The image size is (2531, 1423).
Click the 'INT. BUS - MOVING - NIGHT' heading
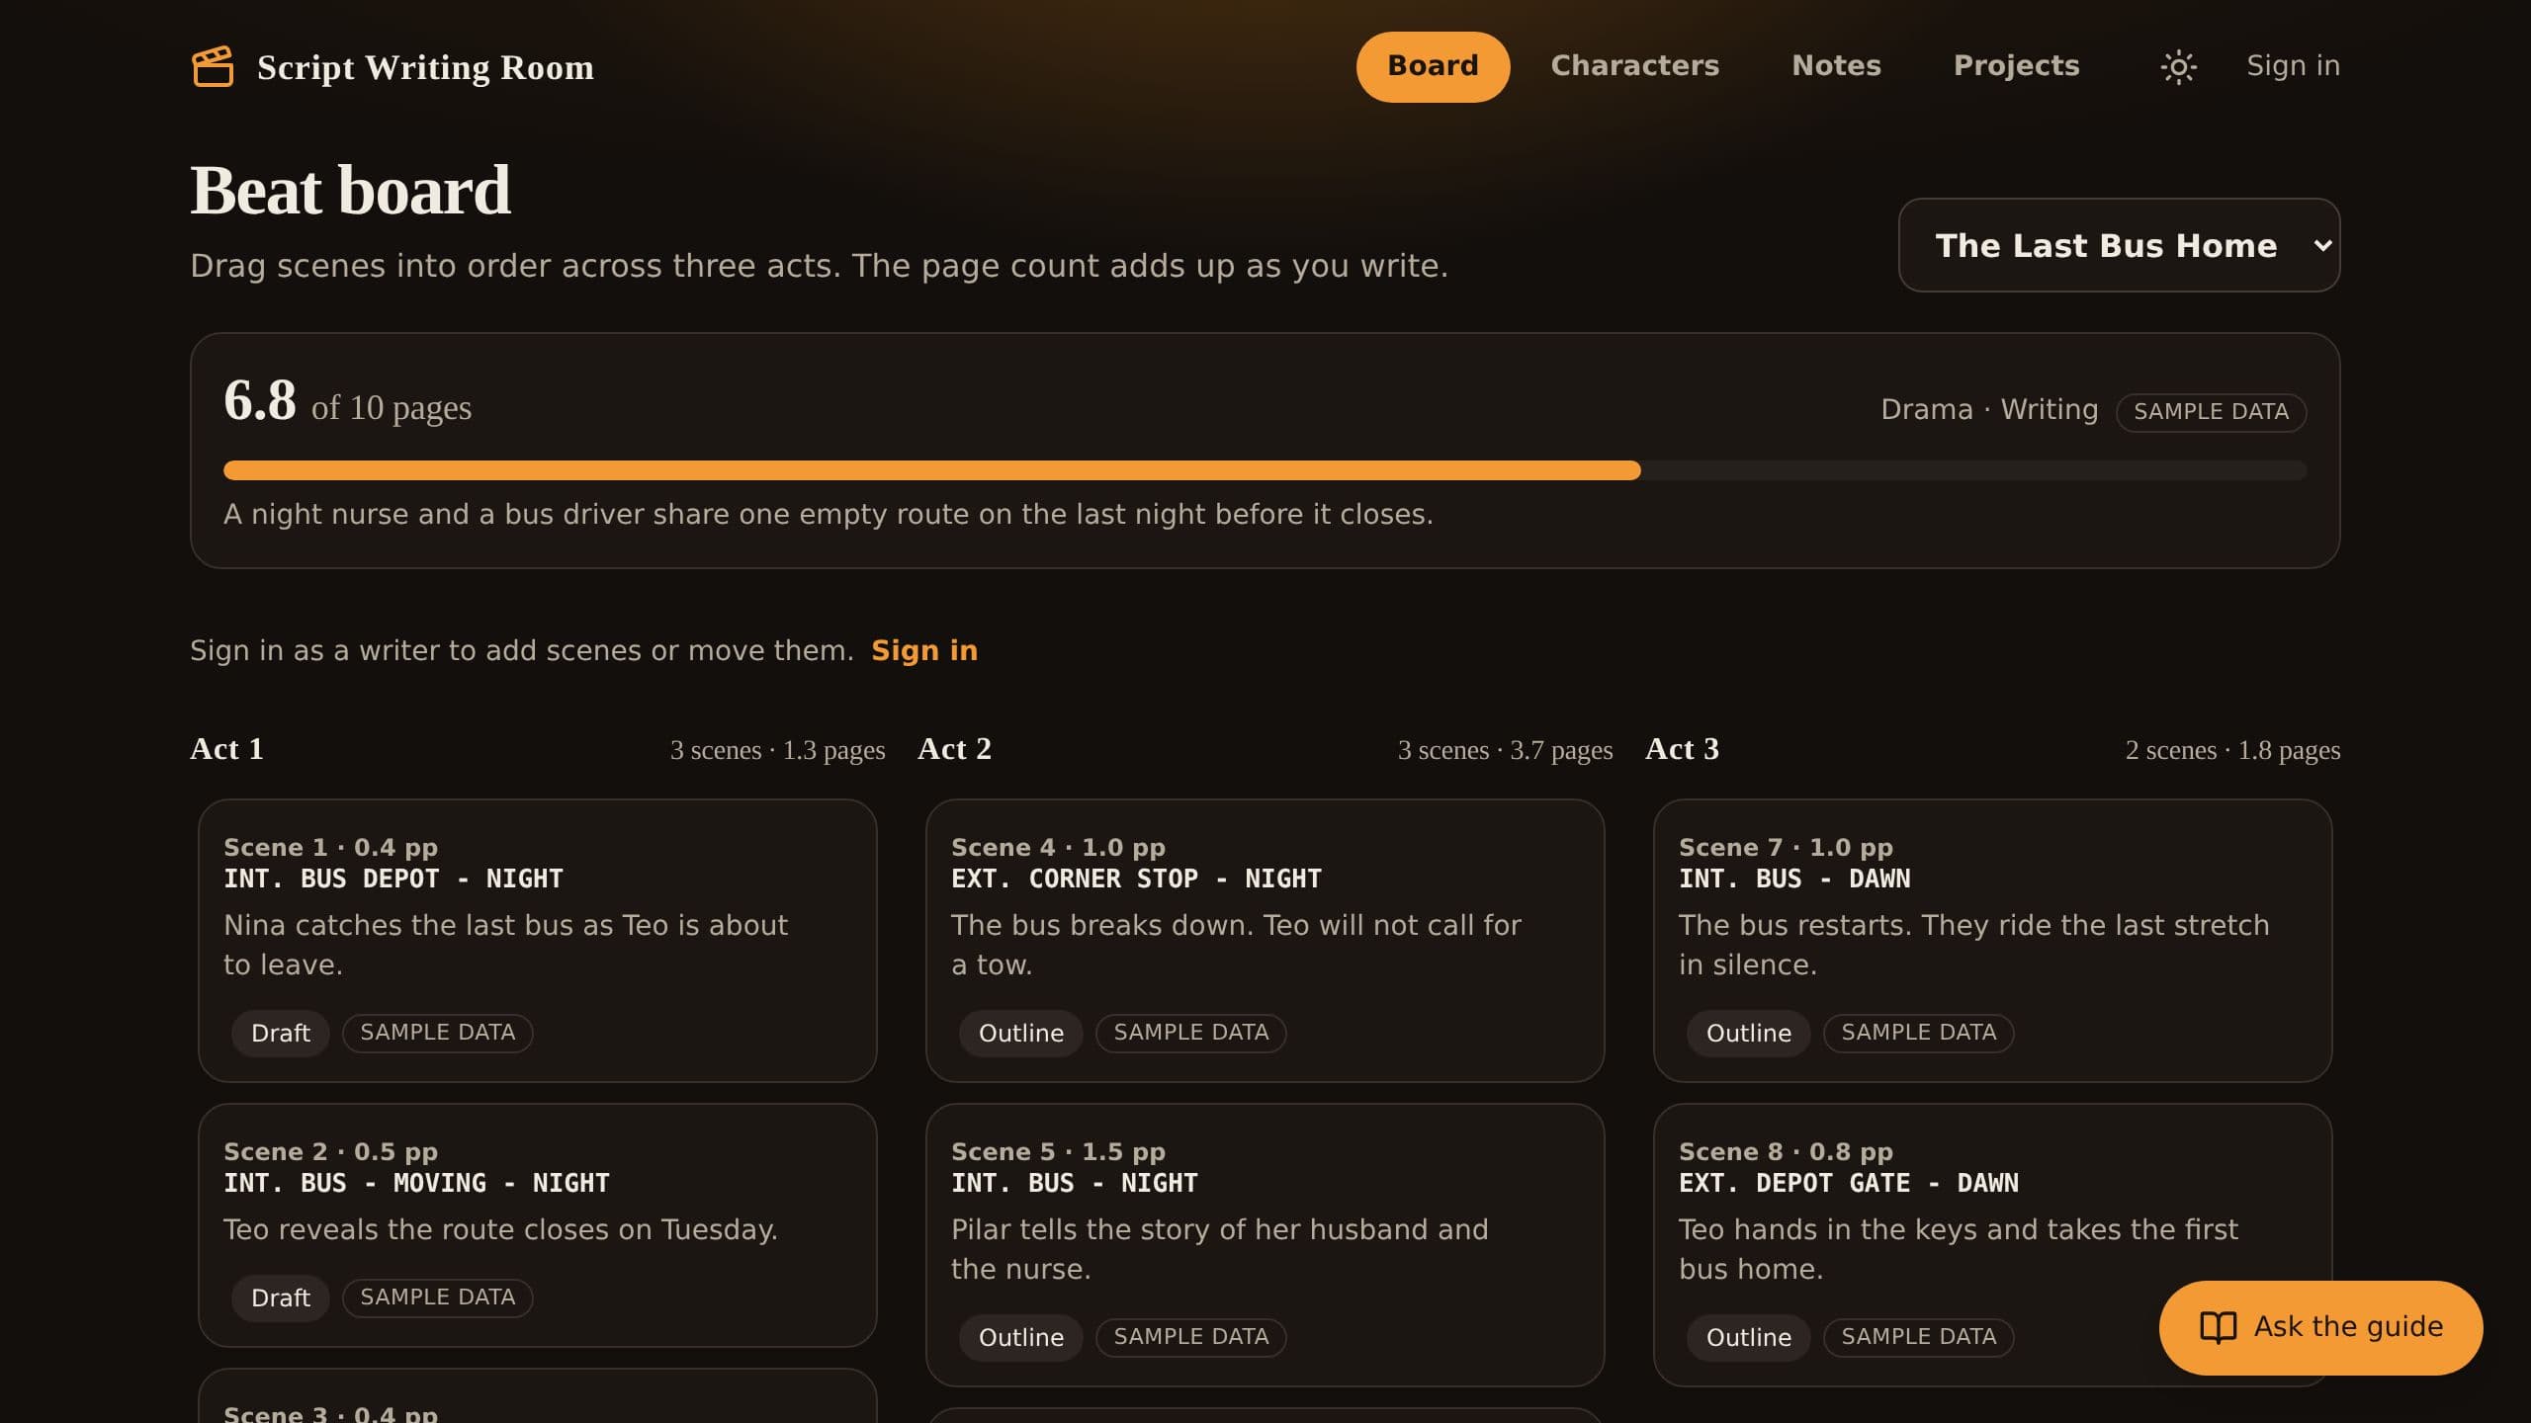(416, 1183)
